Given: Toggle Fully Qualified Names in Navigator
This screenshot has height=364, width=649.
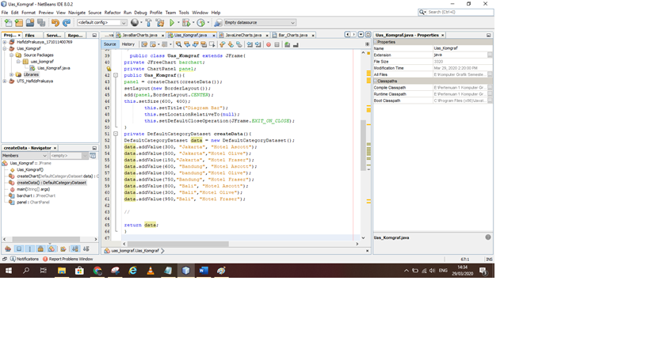Looking at the screenshot, I should (63, 248).
